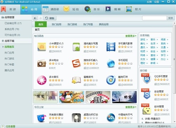Click the 多米电台 radio icon
Viewport: 176px width, 128px height.
[42, 64]
